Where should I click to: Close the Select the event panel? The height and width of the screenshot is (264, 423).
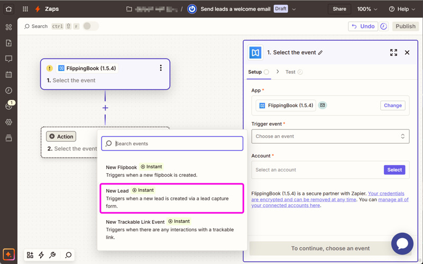pos(407,52)
